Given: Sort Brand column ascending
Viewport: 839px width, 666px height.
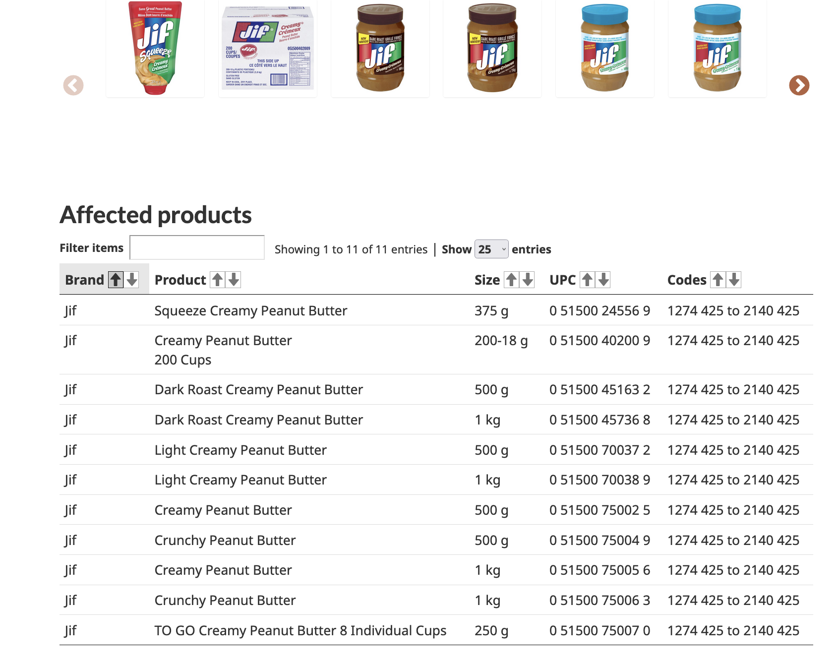Looking at the screenshot, I should click(x=116, y=280).
